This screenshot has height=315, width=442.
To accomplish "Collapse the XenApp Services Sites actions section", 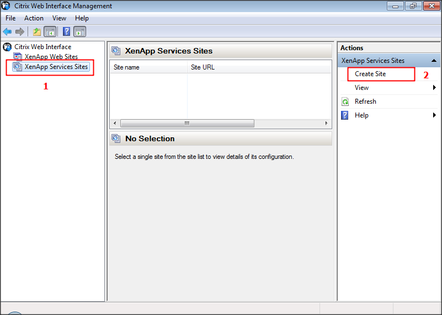I will point(434,61).
